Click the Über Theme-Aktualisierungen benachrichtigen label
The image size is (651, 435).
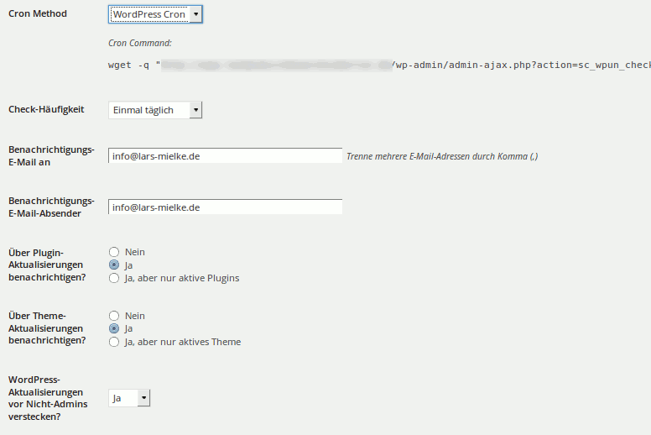click(x=46, y=328)
